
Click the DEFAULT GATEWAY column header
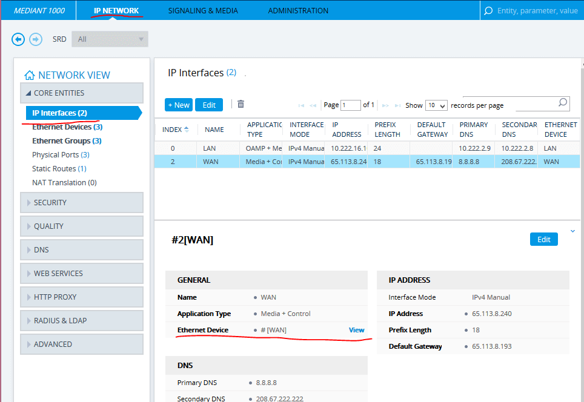click(x=433, y=130)
